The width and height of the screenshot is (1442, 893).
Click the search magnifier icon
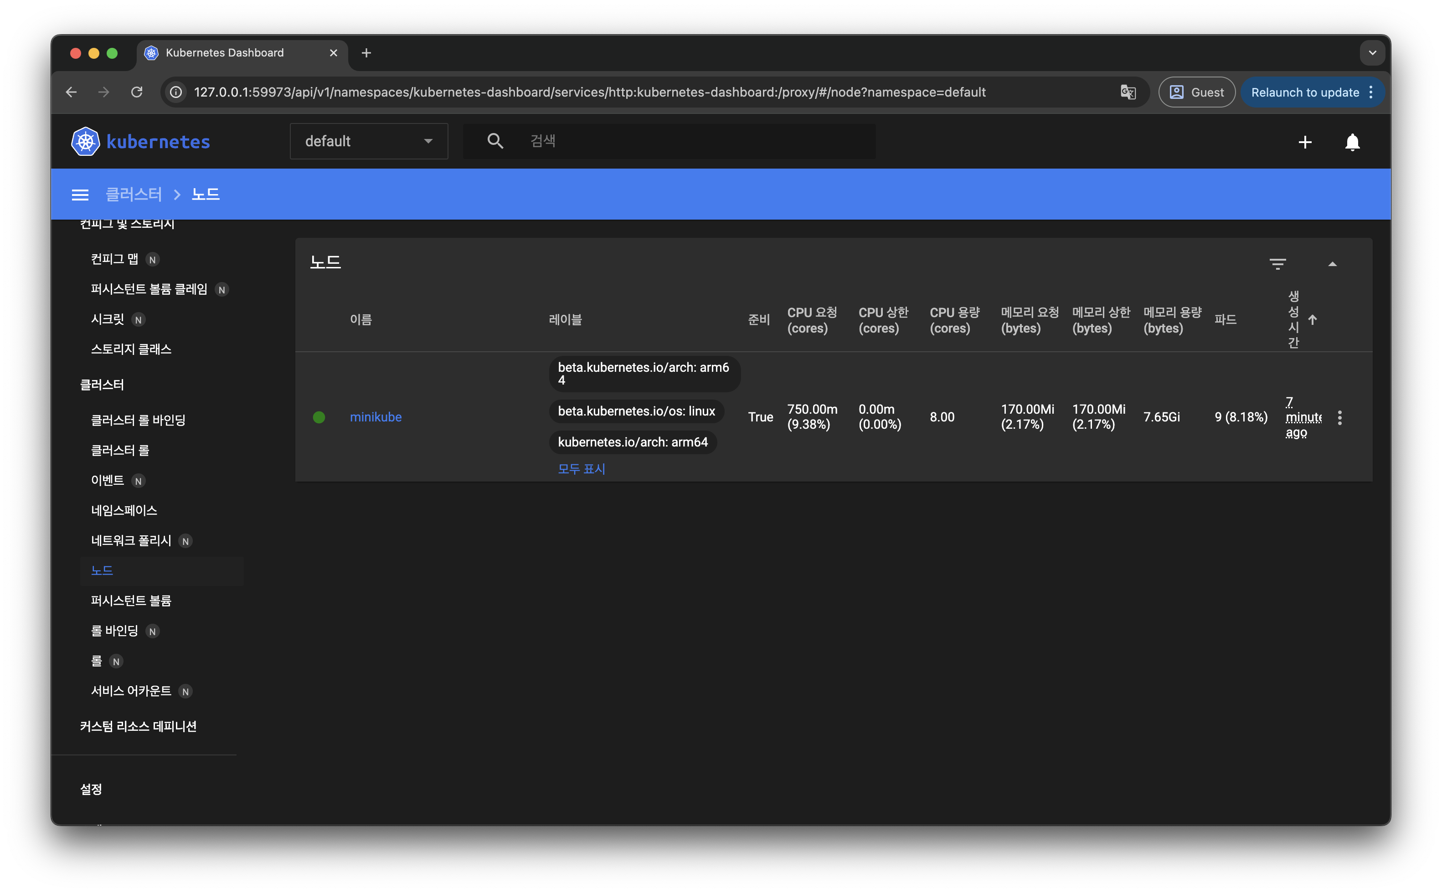click(495, 141)
